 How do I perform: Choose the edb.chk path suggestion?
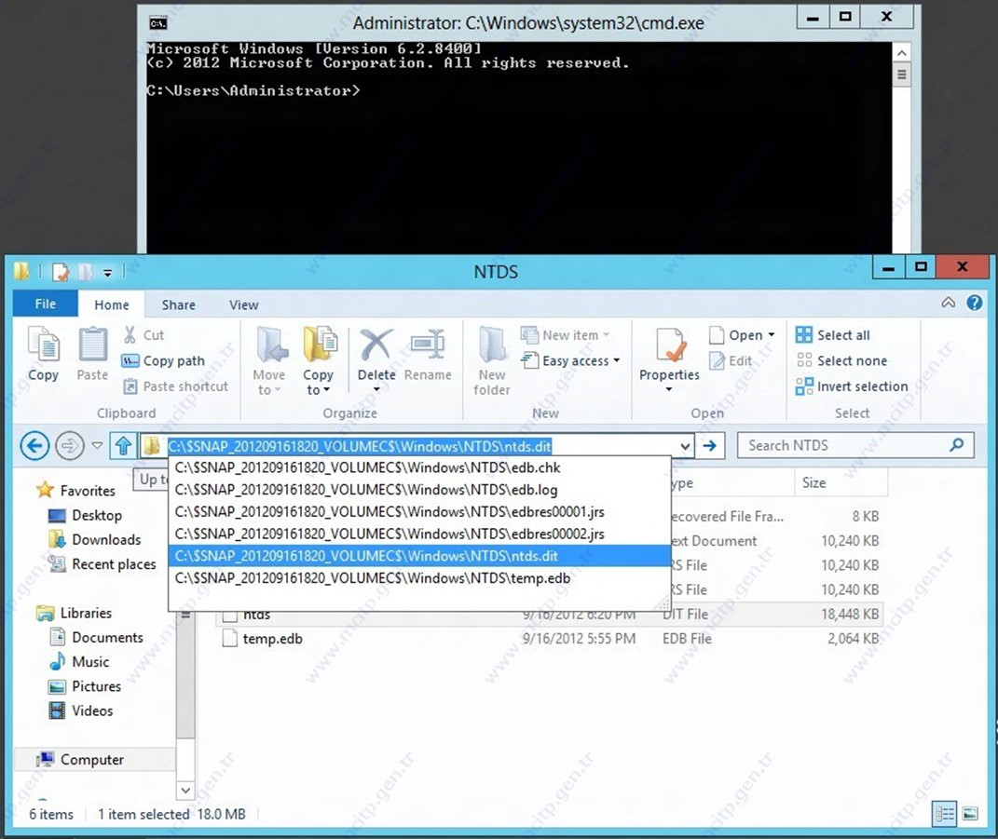click(419, 468)
